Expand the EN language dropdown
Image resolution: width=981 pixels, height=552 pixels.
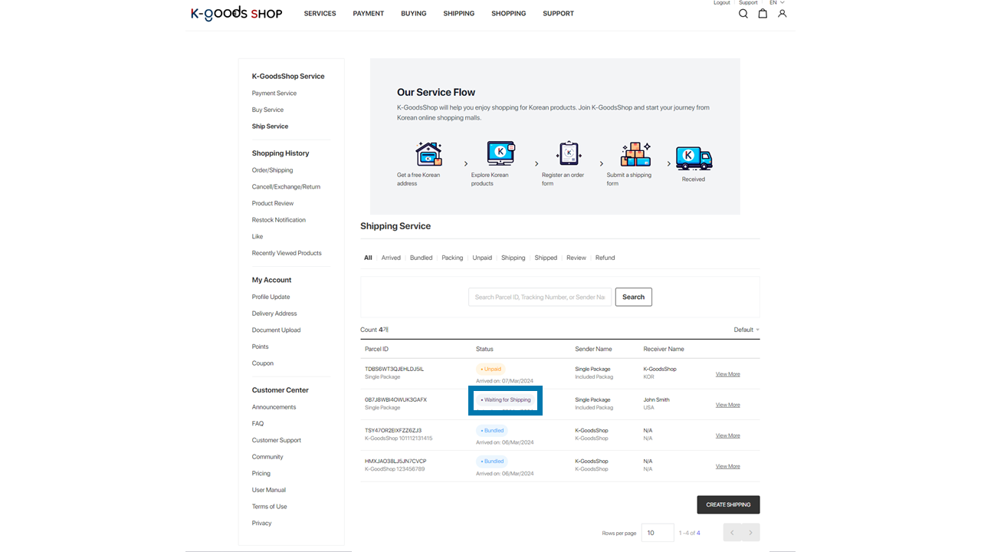coord(776,3)
